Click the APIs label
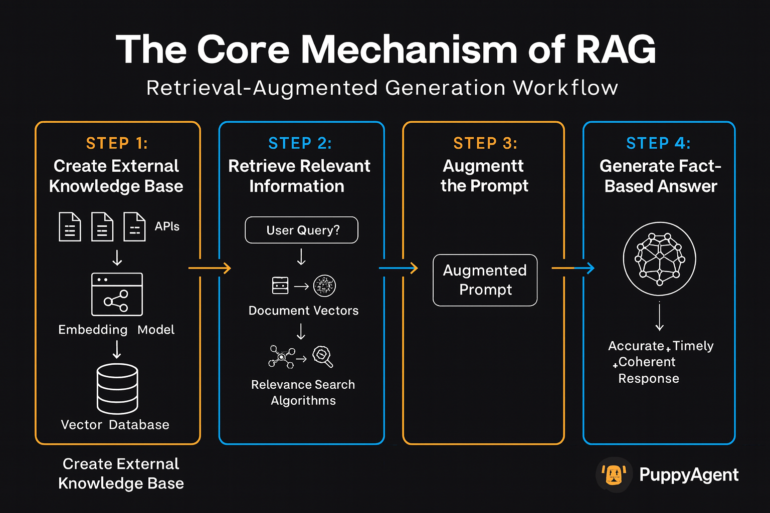Image resolution: width=770 pixels, height=513 pixels. [167, 226]
